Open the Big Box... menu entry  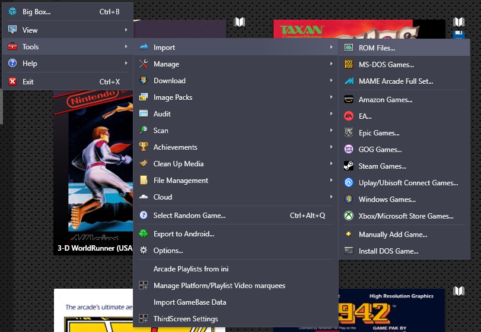click(68, 12)
